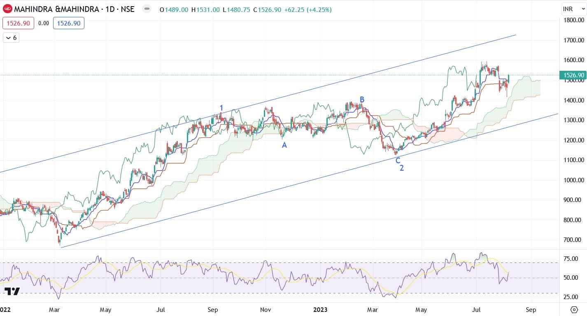This screenshot has width=587, height=316.
Task: Click the green current price label 1526.90
Action: (x=573, y=75)
